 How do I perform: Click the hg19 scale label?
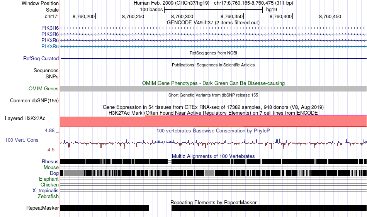(272, 10)
